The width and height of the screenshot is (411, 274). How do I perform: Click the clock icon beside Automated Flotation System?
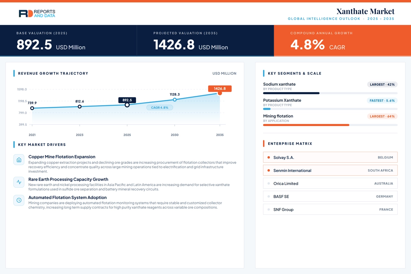pos(19,200)
